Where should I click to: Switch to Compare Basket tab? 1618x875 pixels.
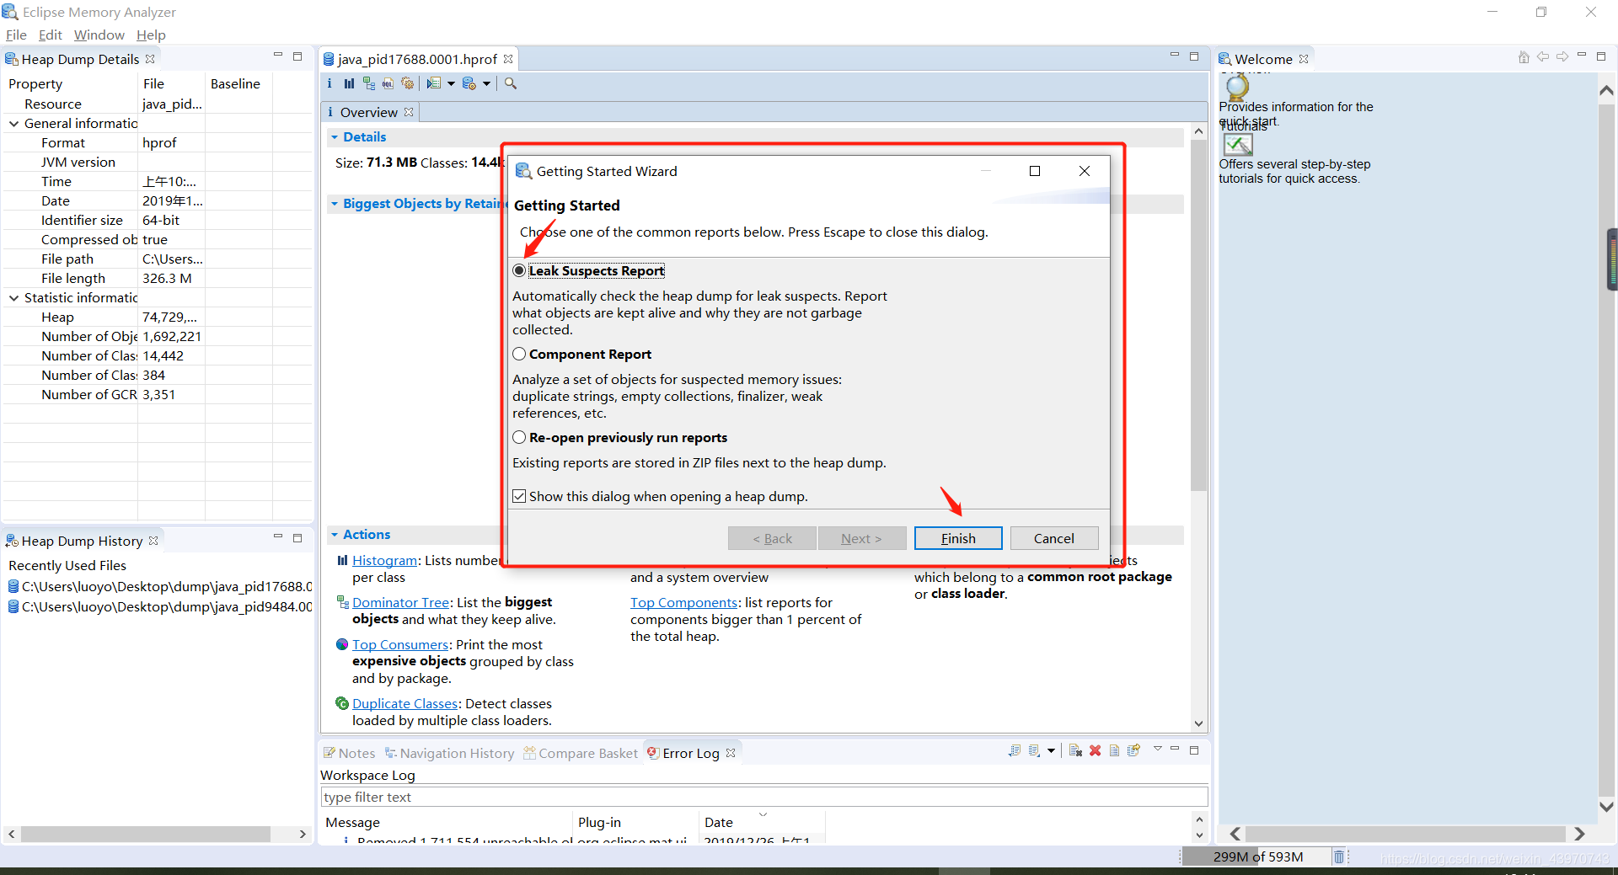click(580, 753)
